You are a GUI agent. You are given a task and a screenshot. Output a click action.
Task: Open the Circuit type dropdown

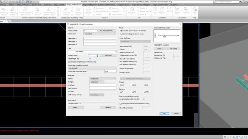tap(100, 34)
